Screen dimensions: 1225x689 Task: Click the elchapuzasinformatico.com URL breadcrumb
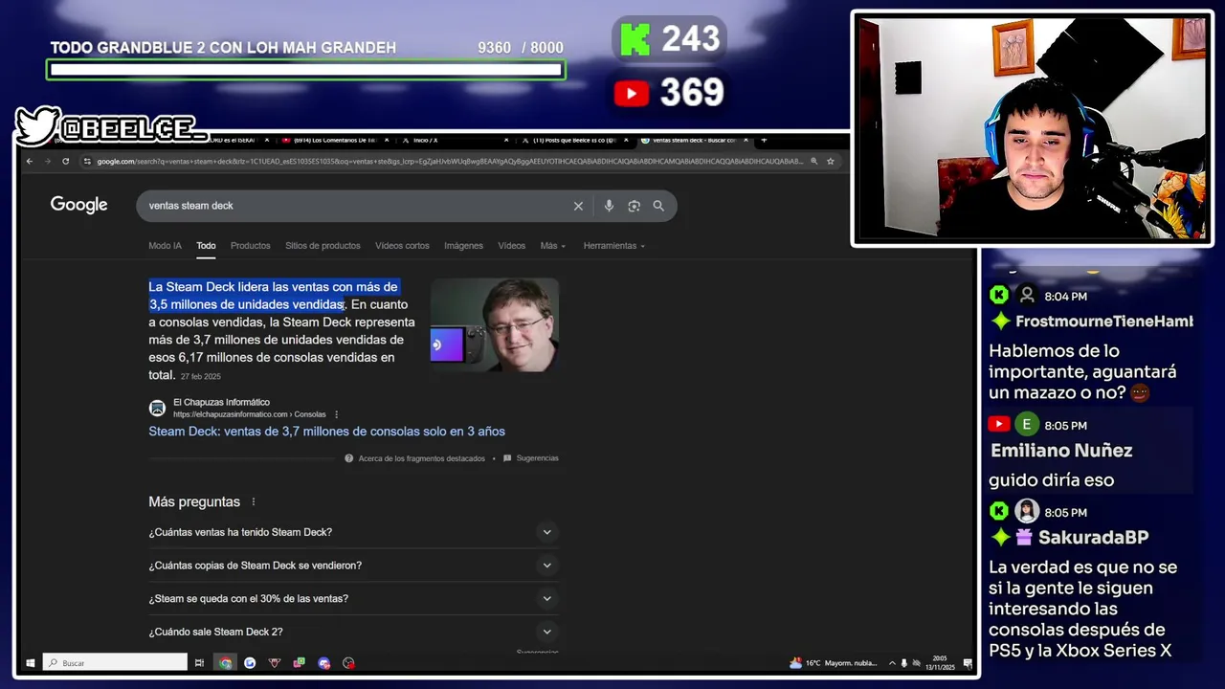point(250,414)
